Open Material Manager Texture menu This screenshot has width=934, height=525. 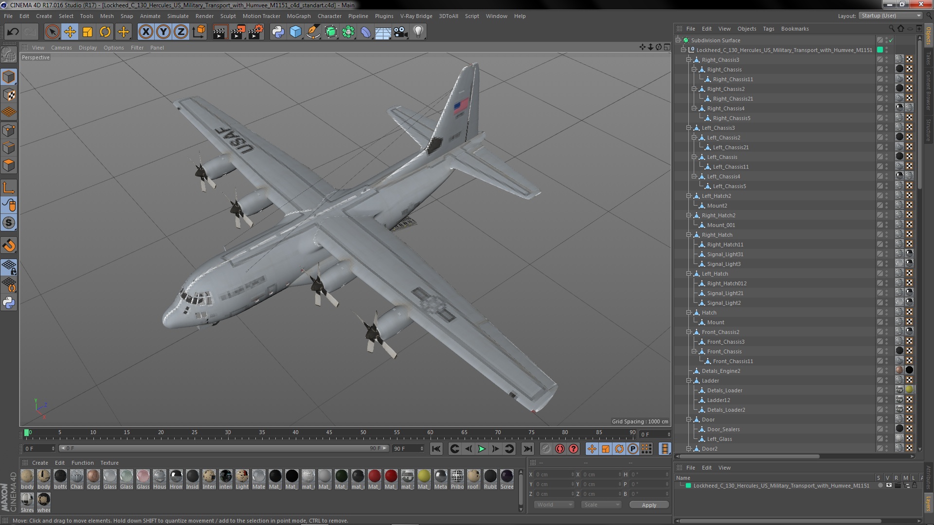coord(109,463)
